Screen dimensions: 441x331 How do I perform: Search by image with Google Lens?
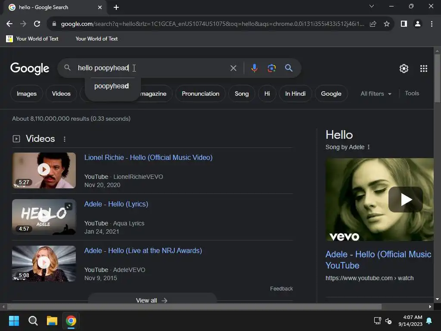[271, 68]
